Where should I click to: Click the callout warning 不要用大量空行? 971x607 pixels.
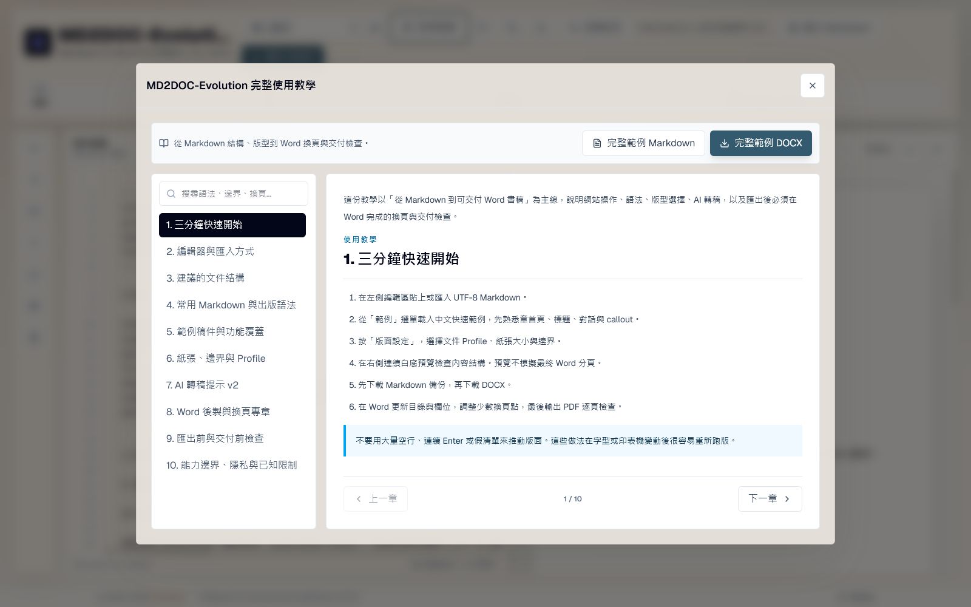(x=573, y=441)
